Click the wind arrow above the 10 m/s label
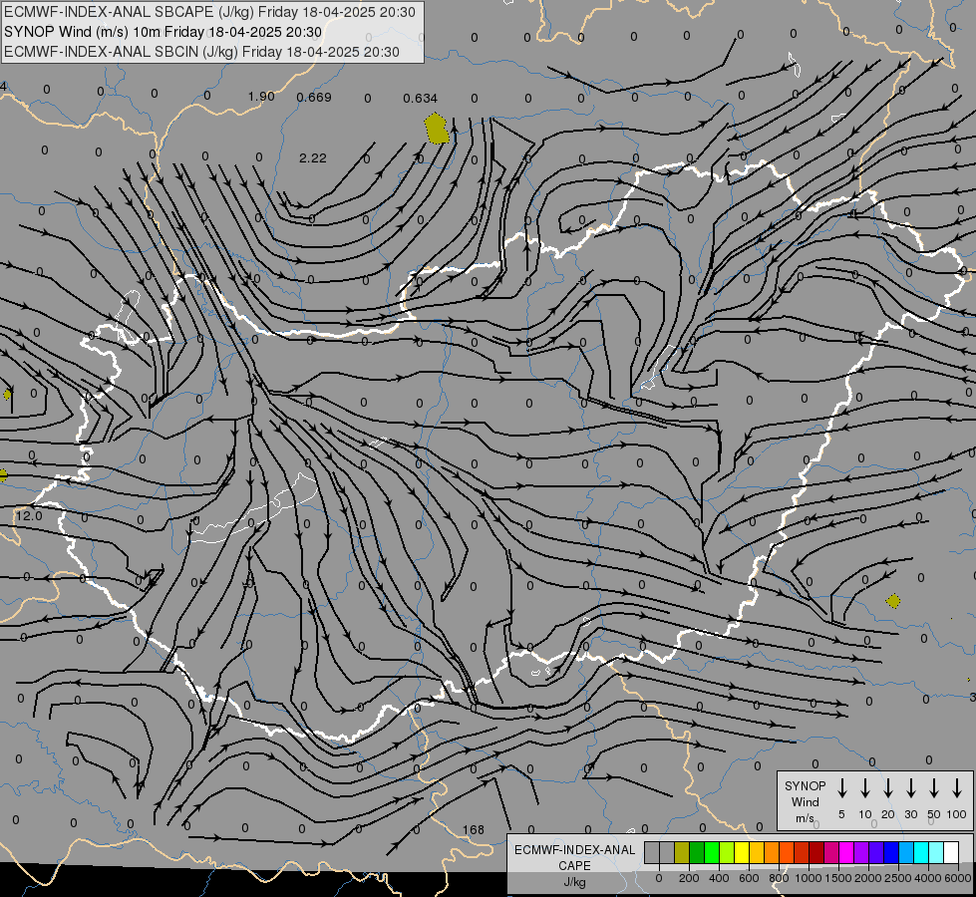976x897 pixels. [865, 788]
